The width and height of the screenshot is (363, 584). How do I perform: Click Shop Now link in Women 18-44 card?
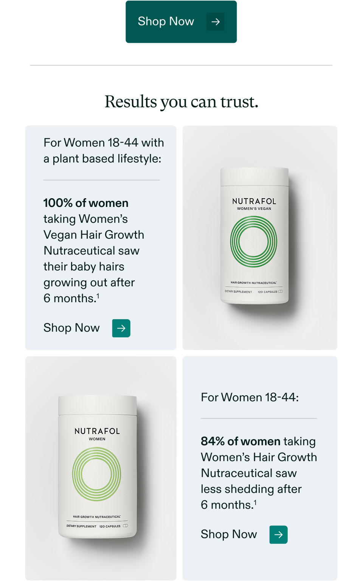click(229, 534)
